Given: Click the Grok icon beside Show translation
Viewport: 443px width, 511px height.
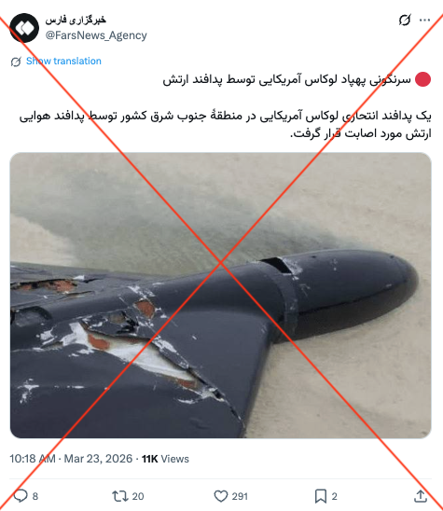Looking at the screenshot, I should (x=16, y=62).
